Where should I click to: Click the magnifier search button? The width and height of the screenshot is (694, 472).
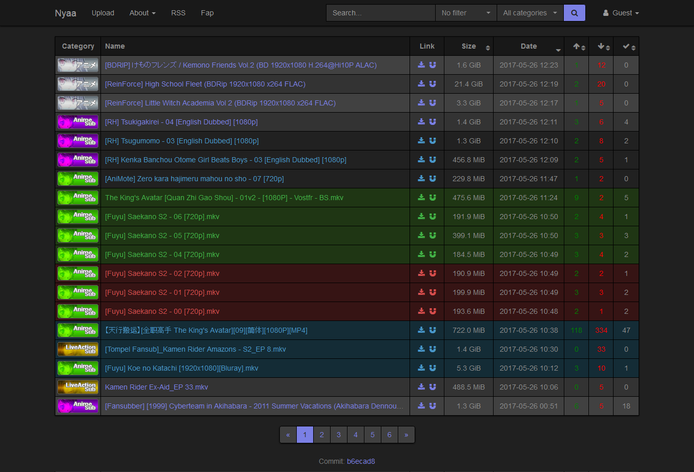[574, 13]
